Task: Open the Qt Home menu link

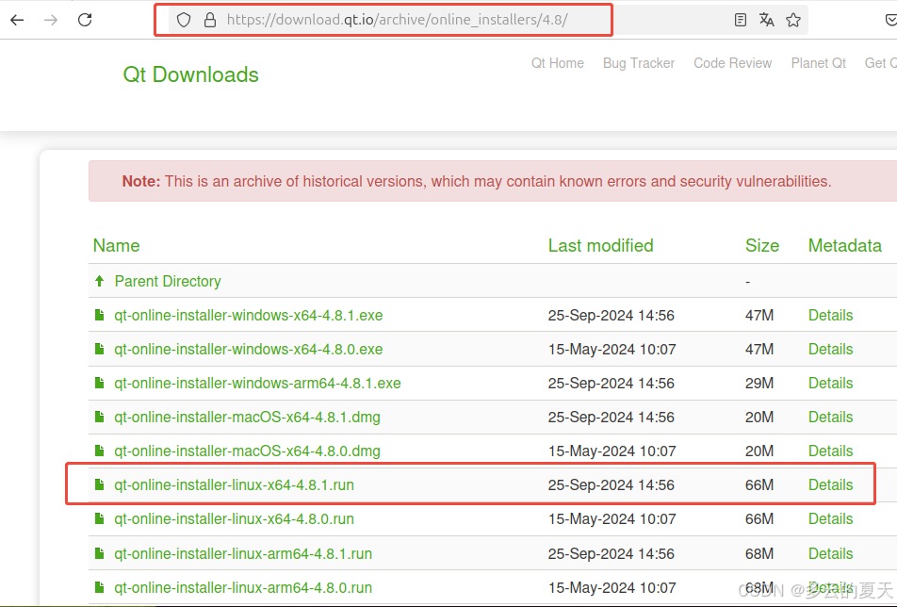Action: pos(557,63)
